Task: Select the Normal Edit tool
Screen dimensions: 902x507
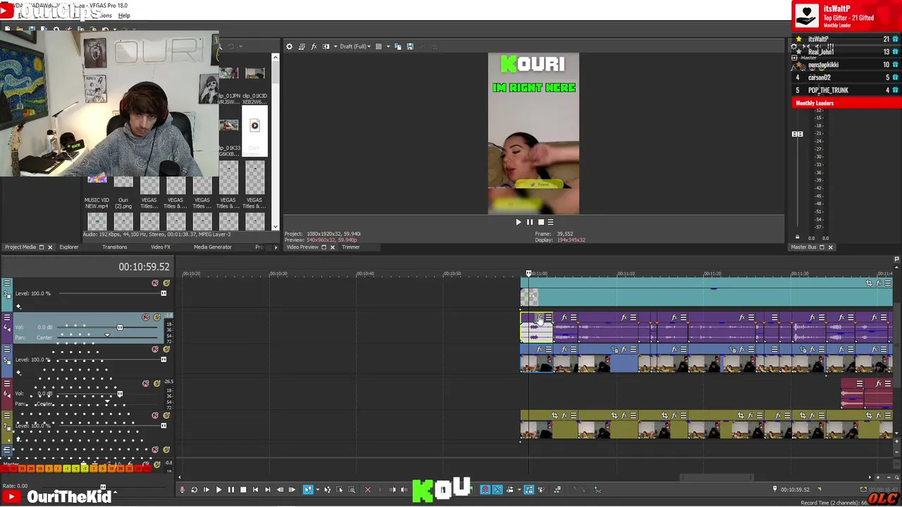Action: pos(308,489)
